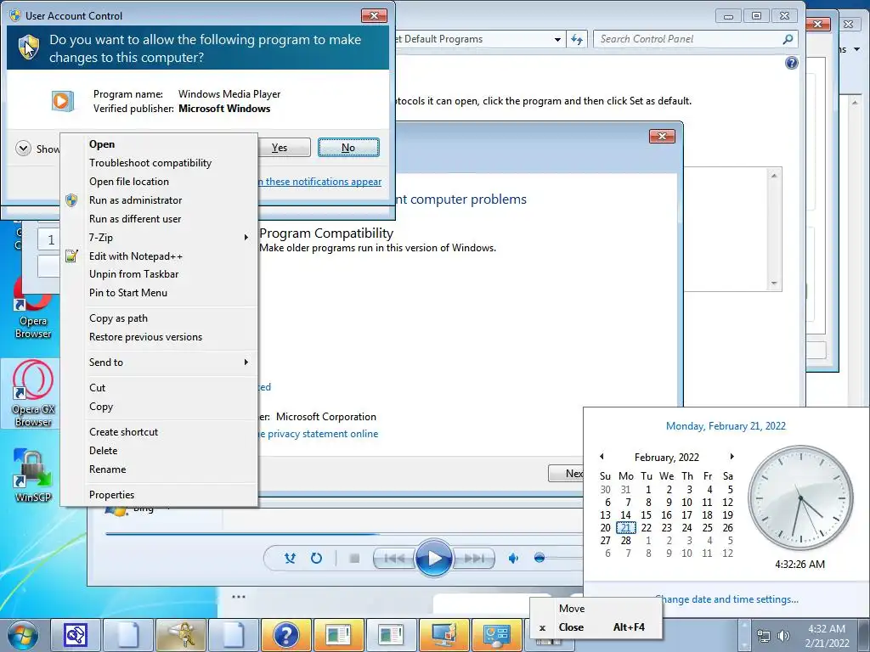
Task: Click the Stop button in Media Player
Action: [x=354, y=559]
